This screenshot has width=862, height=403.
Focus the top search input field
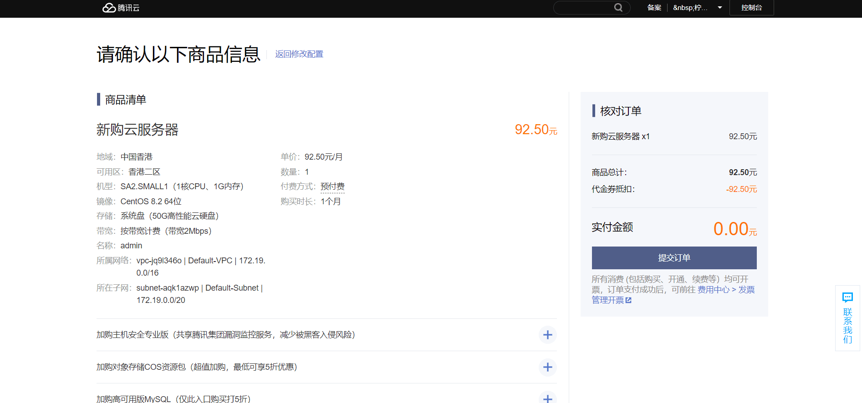coord(584,8)
